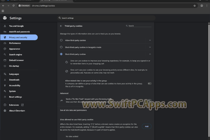Click the palette icon for Appearance
The image size is (210, 140).
click(x=5, y=49)
